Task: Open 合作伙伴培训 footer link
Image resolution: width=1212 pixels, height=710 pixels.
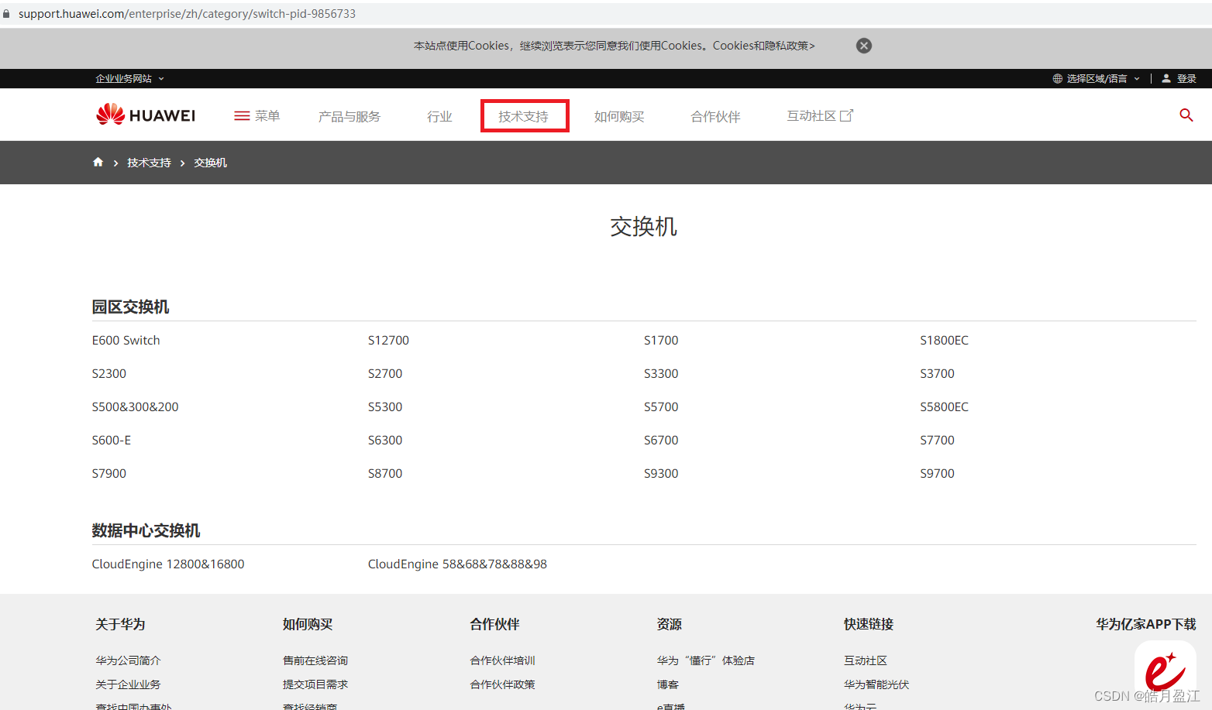Action: [x=503, y=660]
